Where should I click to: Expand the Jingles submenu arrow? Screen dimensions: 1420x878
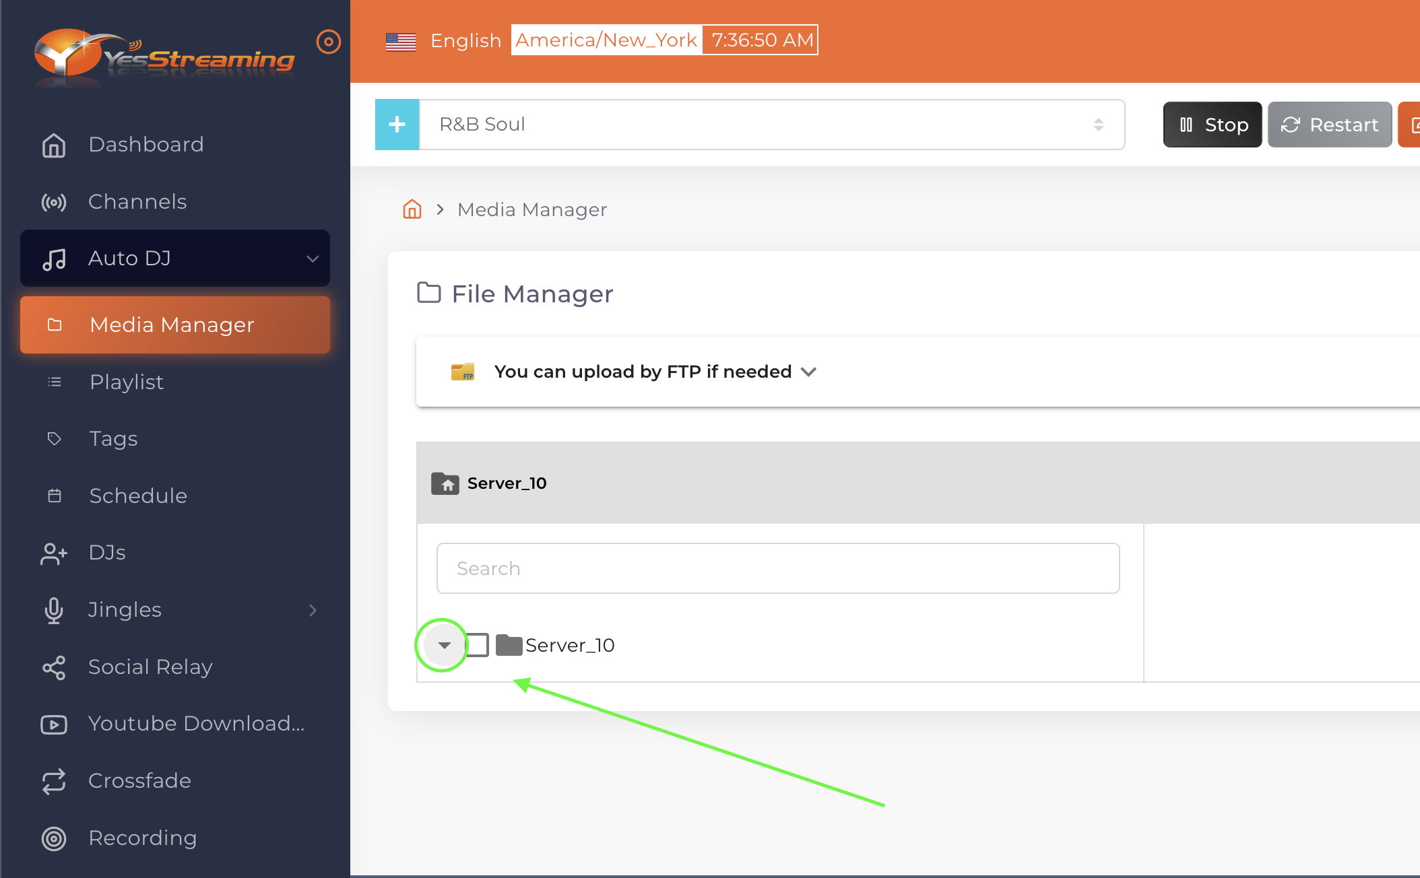(313, 610)
